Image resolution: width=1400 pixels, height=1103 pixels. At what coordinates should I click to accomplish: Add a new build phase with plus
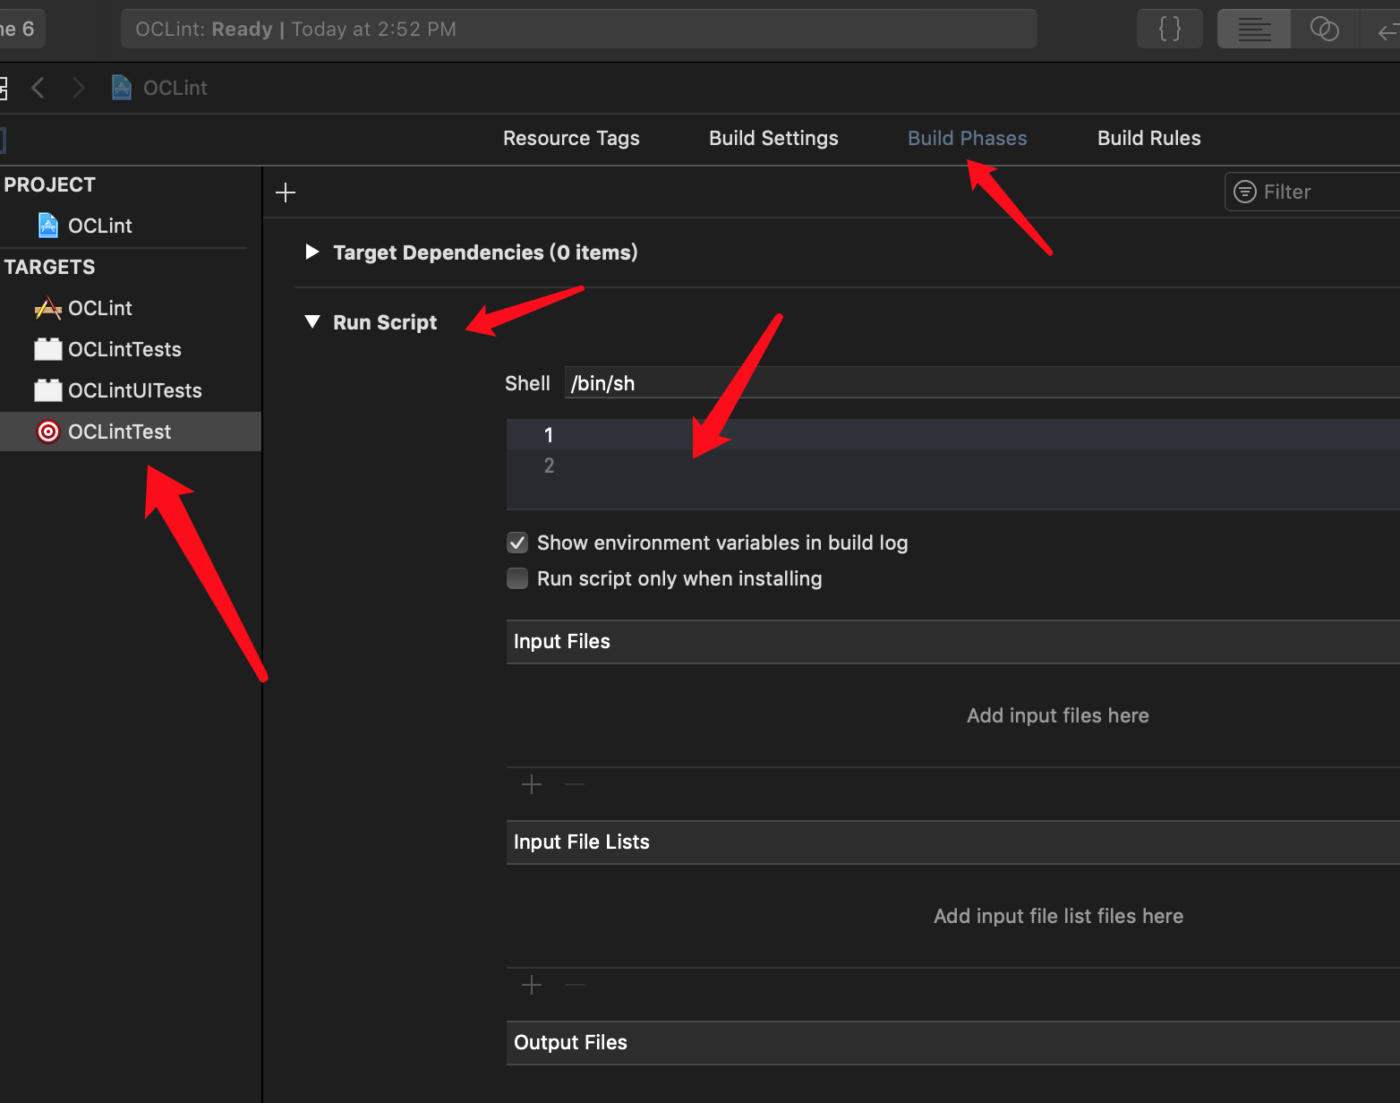pos(286,192)
